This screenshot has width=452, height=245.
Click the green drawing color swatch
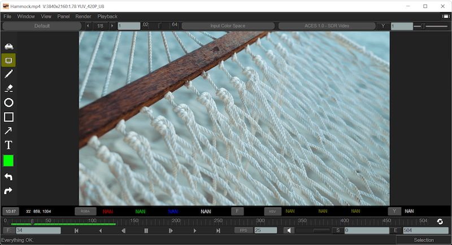tap(8, 161)
